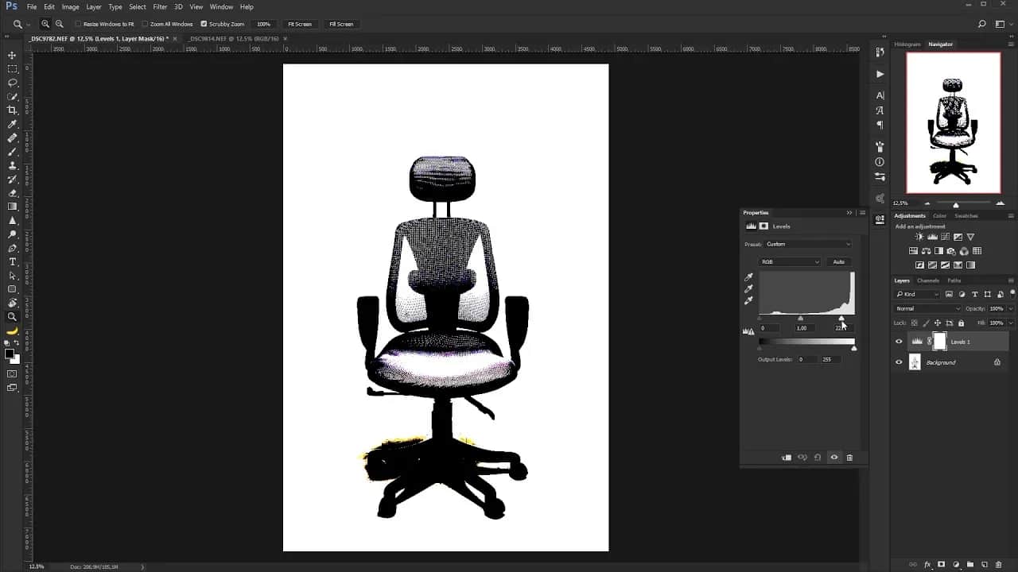Choose the Horizontal Type tool
The width and height of the screenshot is (1018, 572).
click(12, 261)
